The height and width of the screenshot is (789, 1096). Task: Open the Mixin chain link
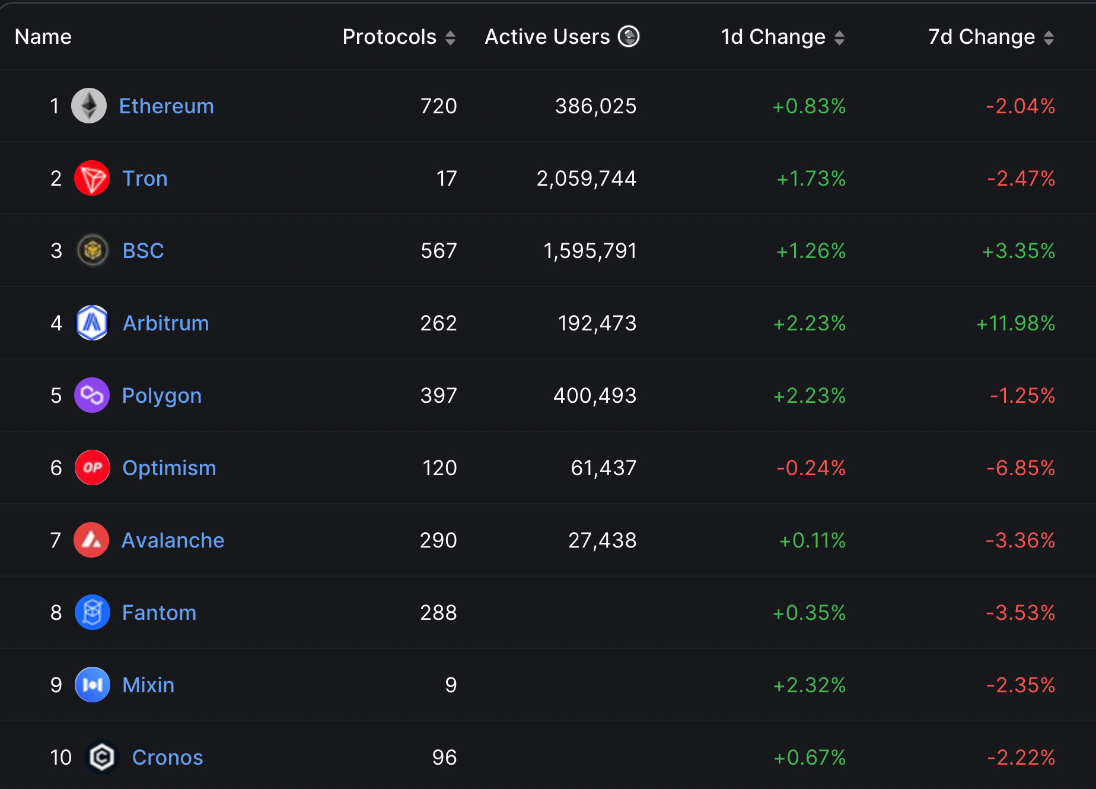(x=148, y=685)
